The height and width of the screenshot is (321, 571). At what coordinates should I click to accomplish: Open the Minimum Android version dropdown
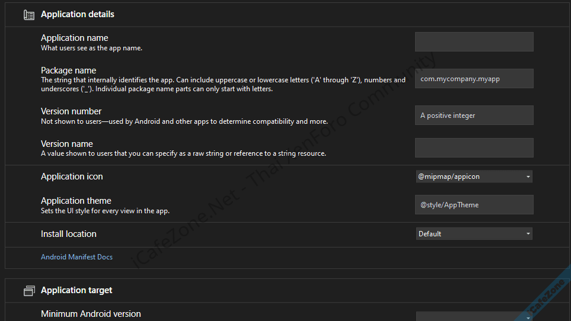point(474,317)
